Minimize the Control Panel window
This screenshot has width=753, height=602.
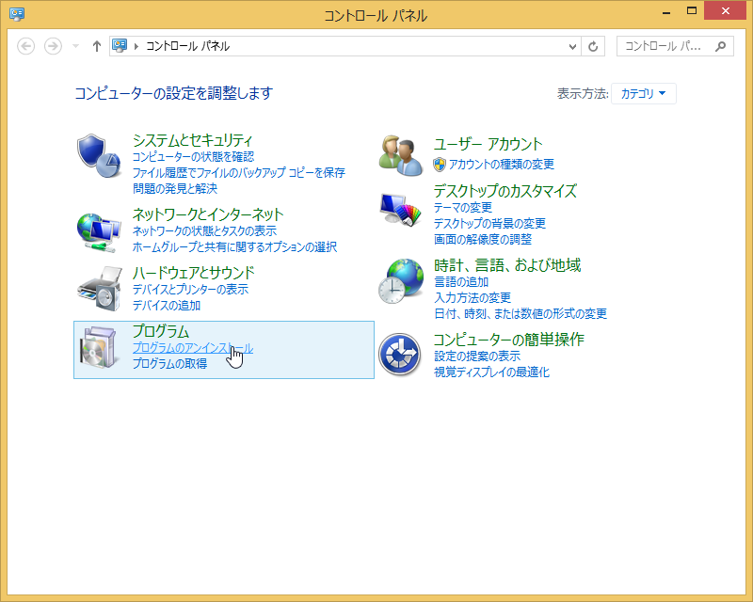pyautogui.click(x=666, y=11)
